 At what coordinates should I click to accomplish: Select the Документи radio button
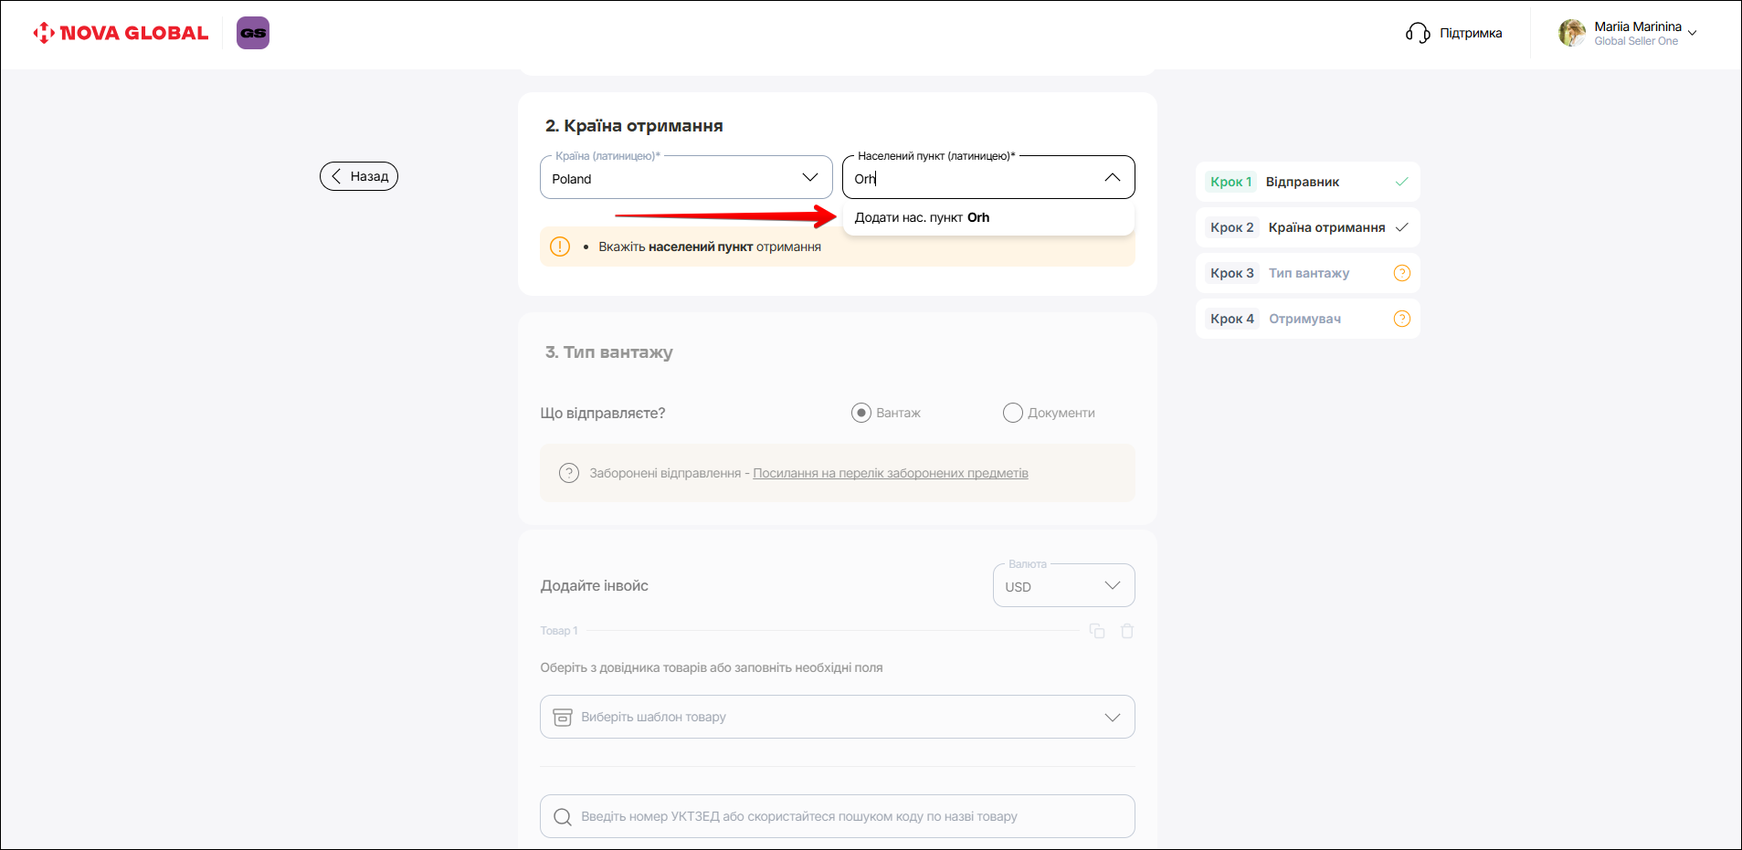point(1012,413)
